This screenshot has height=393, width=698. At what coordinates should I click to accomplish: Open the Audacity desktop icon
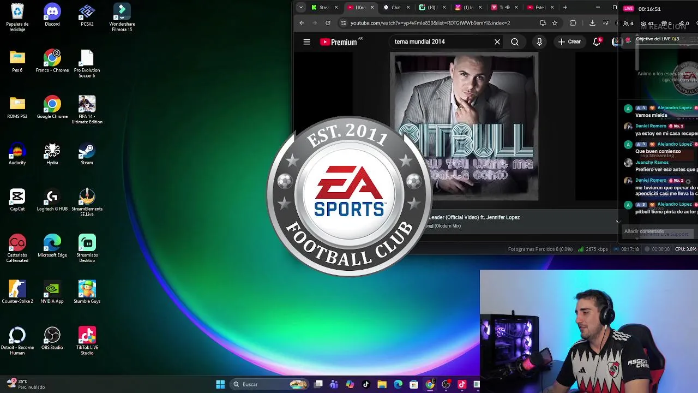click(x=17, y=154)
